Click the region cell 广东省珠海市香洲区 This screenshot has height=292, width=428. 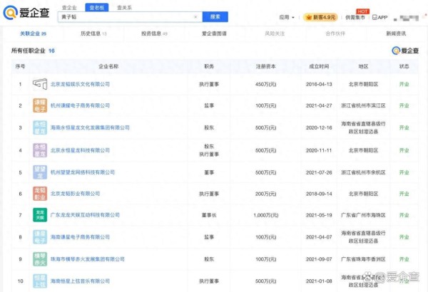point(363,259)
